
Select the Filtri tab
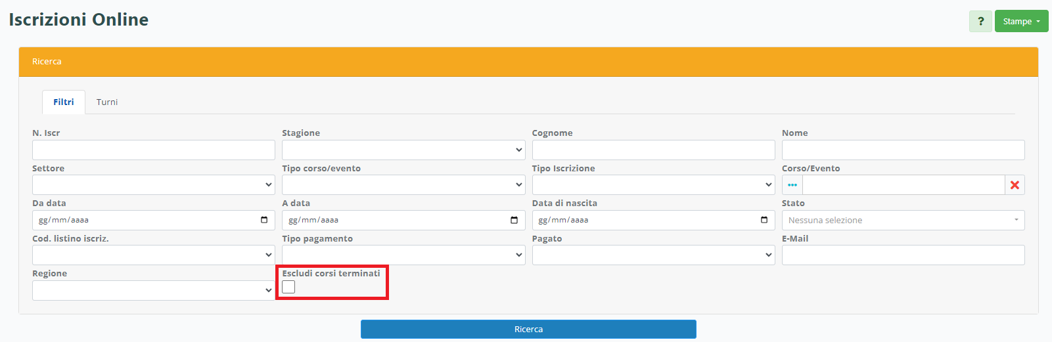pos(64,102)
